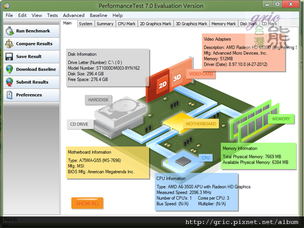Switch to the System tab
This screenshot has height=228, width=304.
86,24
